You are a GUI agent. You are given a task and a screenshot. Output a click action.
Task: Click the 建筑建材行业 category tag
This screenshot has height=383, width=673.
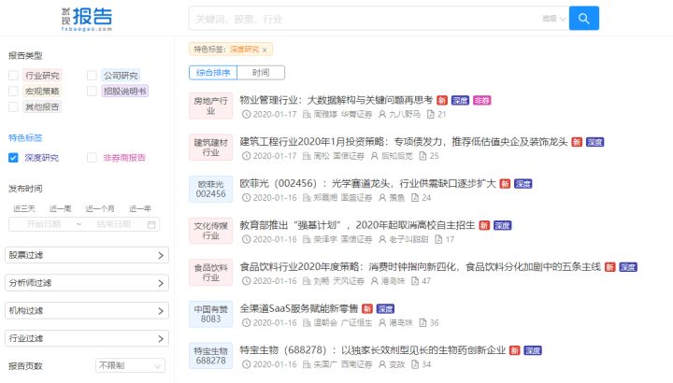pos(210,147)
